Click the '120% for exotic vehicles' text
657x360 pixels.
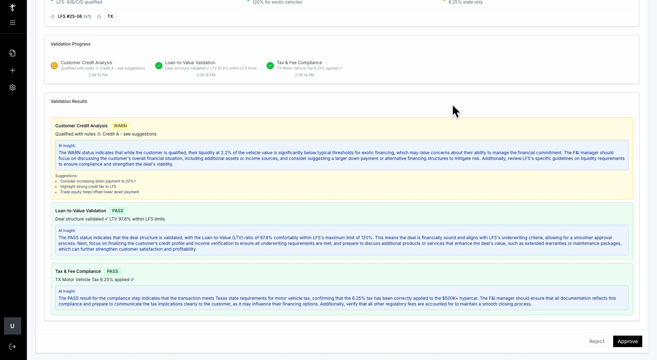click(x=277, y=2)
